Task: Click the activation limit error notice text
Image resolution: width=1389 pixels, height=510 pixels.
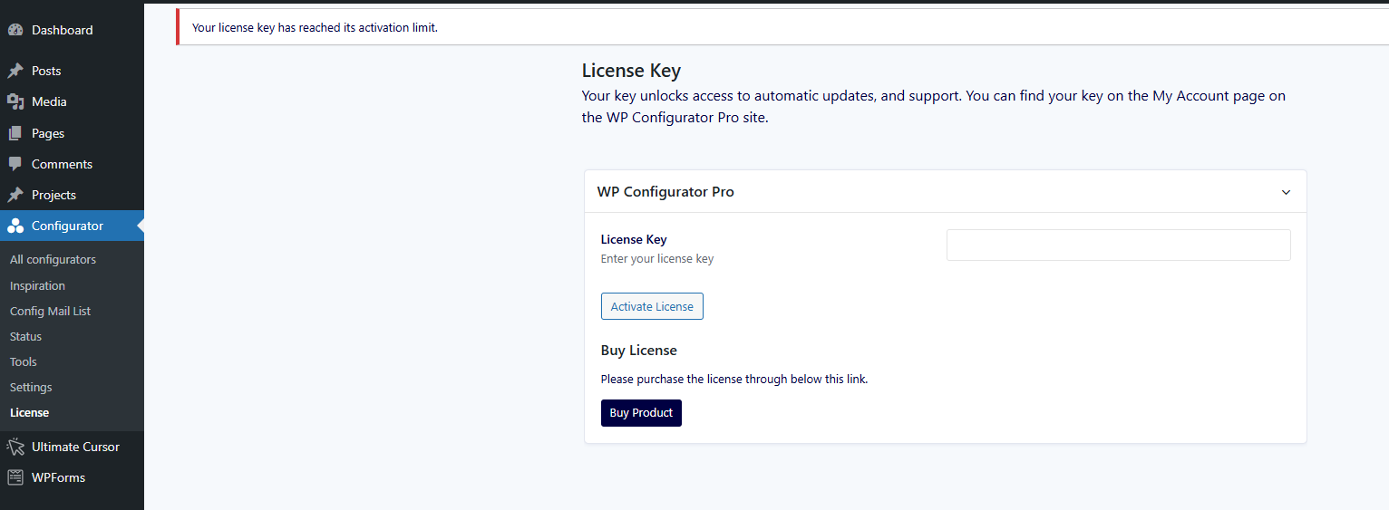Action: (x=315, y=28)
